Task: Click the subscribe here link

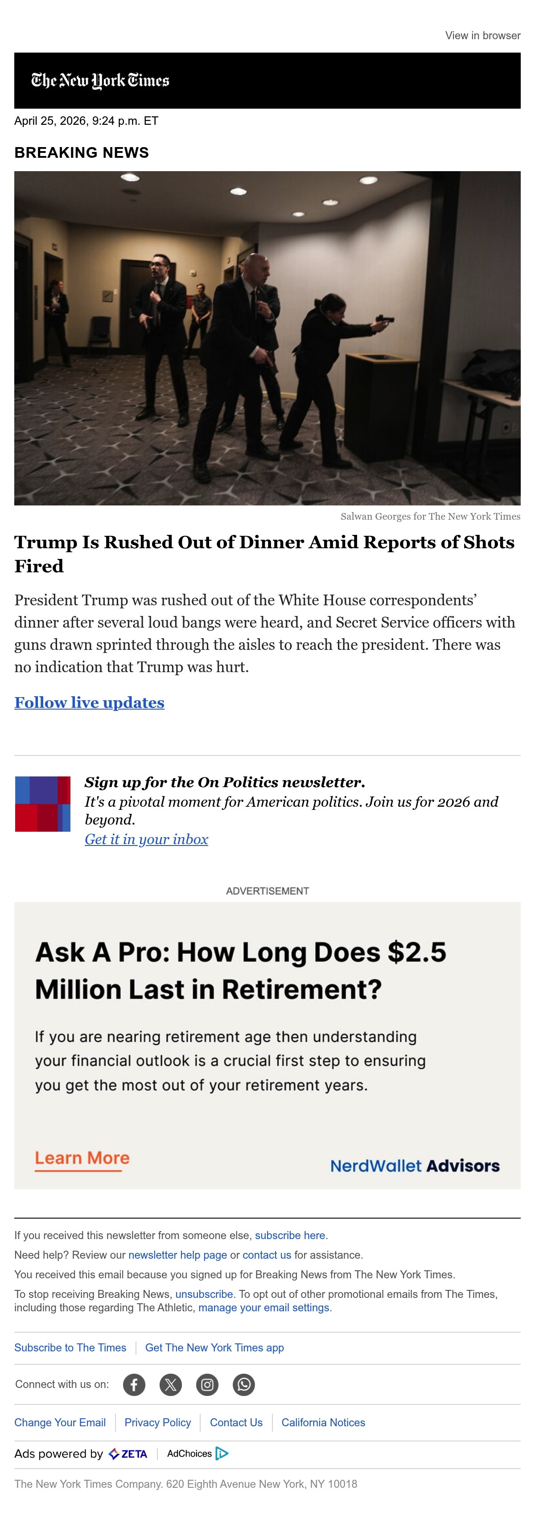Action: [290, 1235]
